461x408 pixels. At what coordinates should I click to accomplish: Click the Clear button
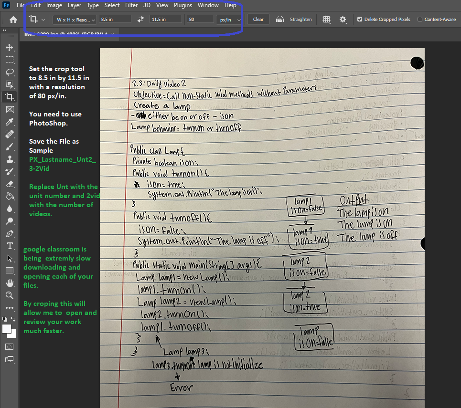tap(258, 20)
